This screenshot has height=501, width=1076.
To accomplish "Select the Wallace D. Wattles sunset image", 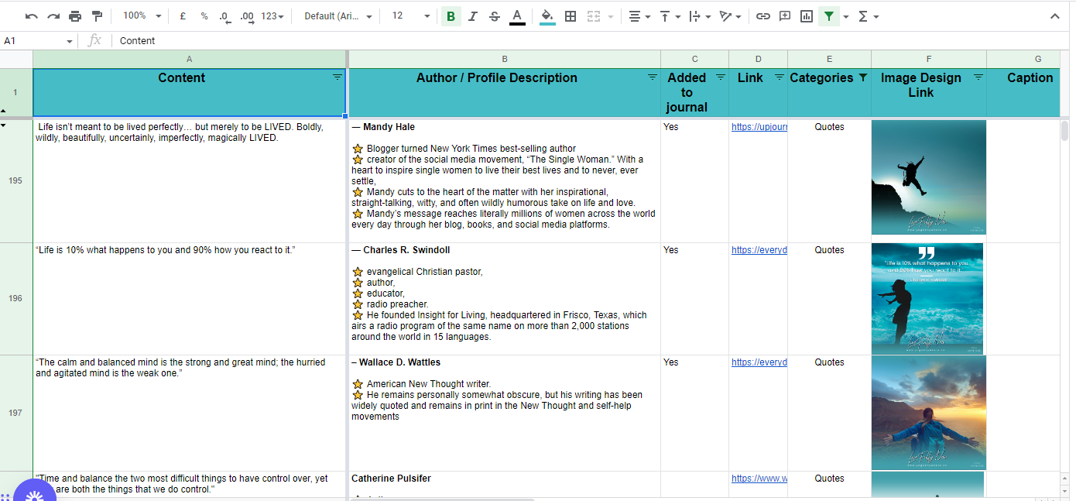I will pyautogui.click(x=928, y=413).
